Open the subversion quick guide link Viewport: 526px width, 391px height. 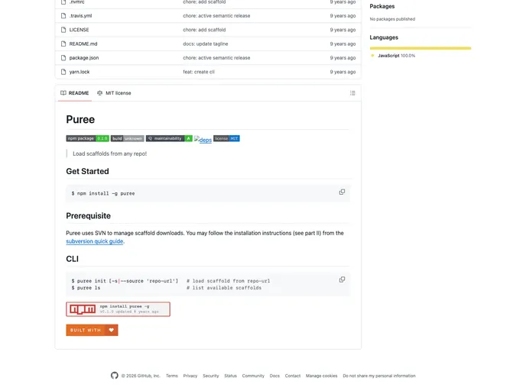(94, 241)
